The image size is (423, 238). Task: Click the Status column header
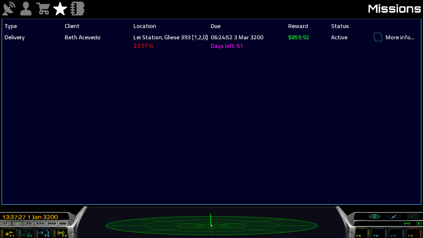point(340,26)
